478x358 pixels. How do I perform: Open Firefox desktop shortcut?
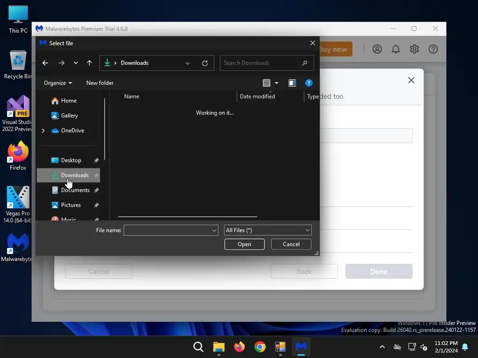click(x=18, y=156)
